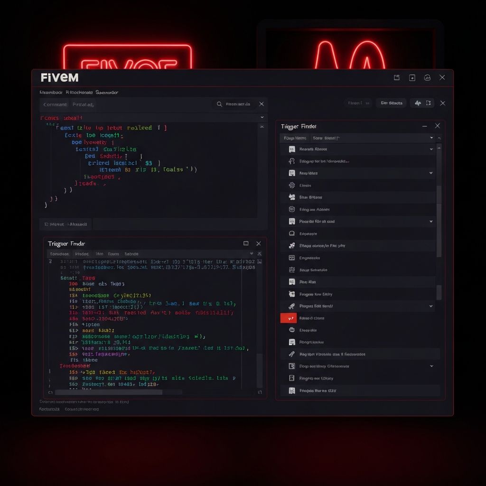Screen dimensions: 486x486
Task: Click the person icon on the second trigger entry
Action: [x=291, y=161]
